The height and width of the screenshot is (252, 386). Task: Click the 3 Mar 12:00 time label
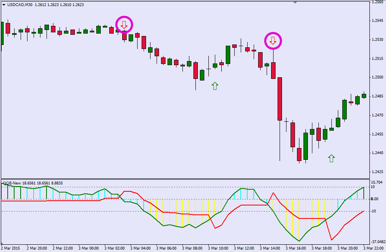tap(244, 248)
